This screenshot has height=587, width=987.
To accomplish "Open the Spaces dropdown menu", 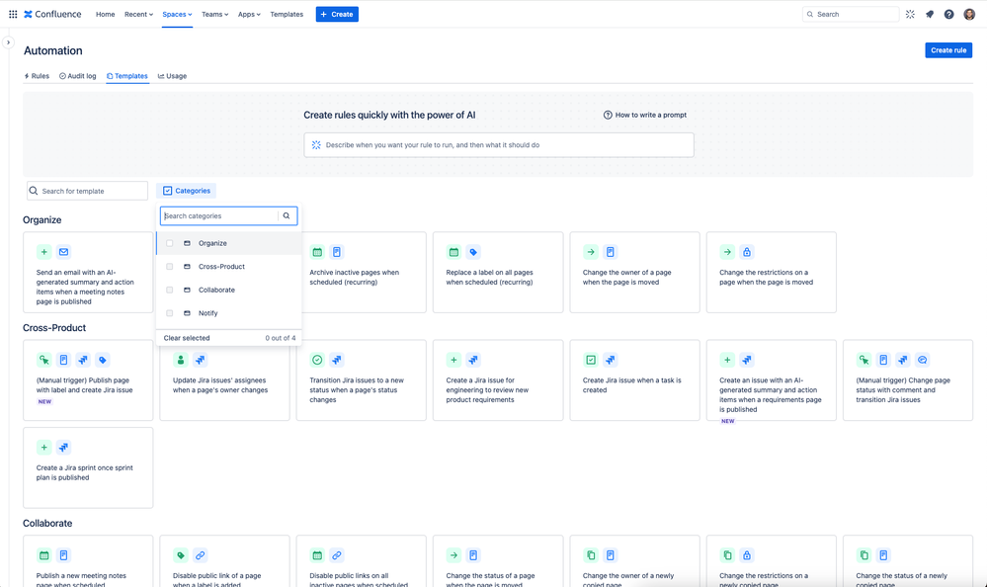I will click(x=177, y=14).
